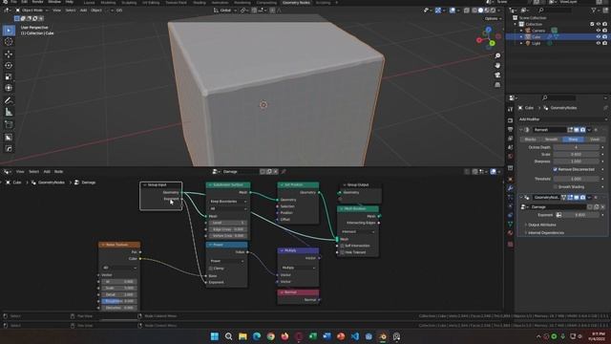Open the File menu
Screen dimensions: 611x344
pyautogui.click(x=14, y=2)
